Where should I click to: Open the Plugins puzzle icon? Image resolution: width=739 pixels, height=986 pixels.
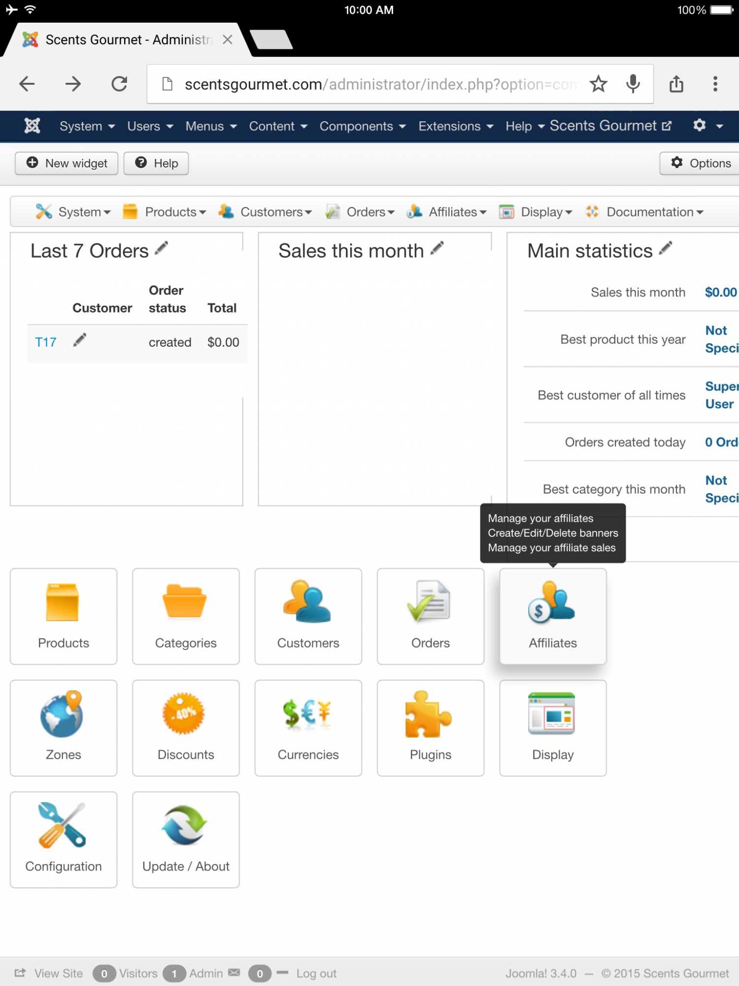click(x=430, y=728)
